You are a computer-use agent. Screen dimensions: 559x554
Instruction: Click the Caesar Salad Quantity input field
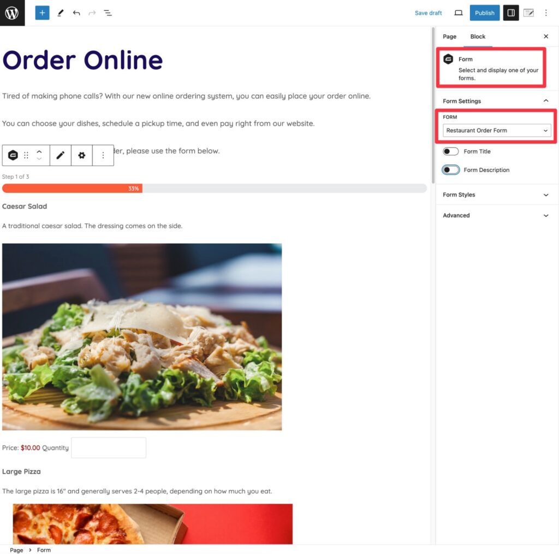(x=109, y=447)
